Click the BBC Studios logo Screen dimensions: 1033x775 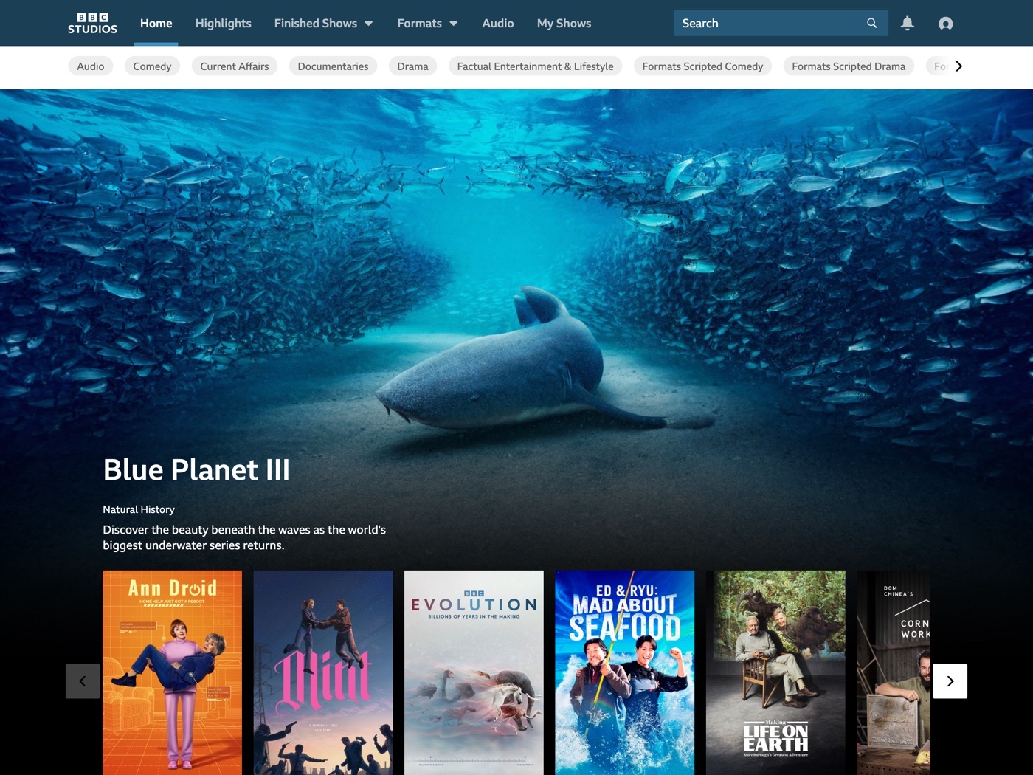(x=92, y=23)
